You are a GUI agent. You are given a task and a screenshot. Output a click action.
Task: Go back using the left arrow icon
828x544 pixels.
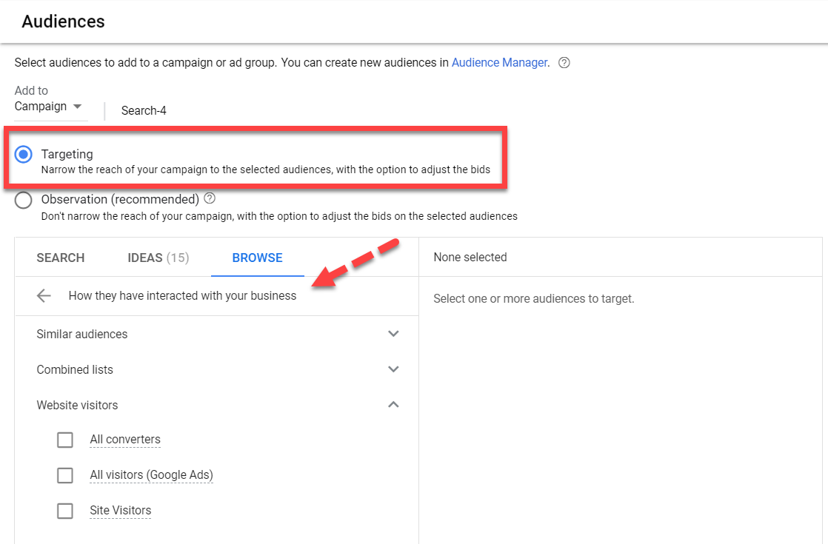[x=44, y=295]
